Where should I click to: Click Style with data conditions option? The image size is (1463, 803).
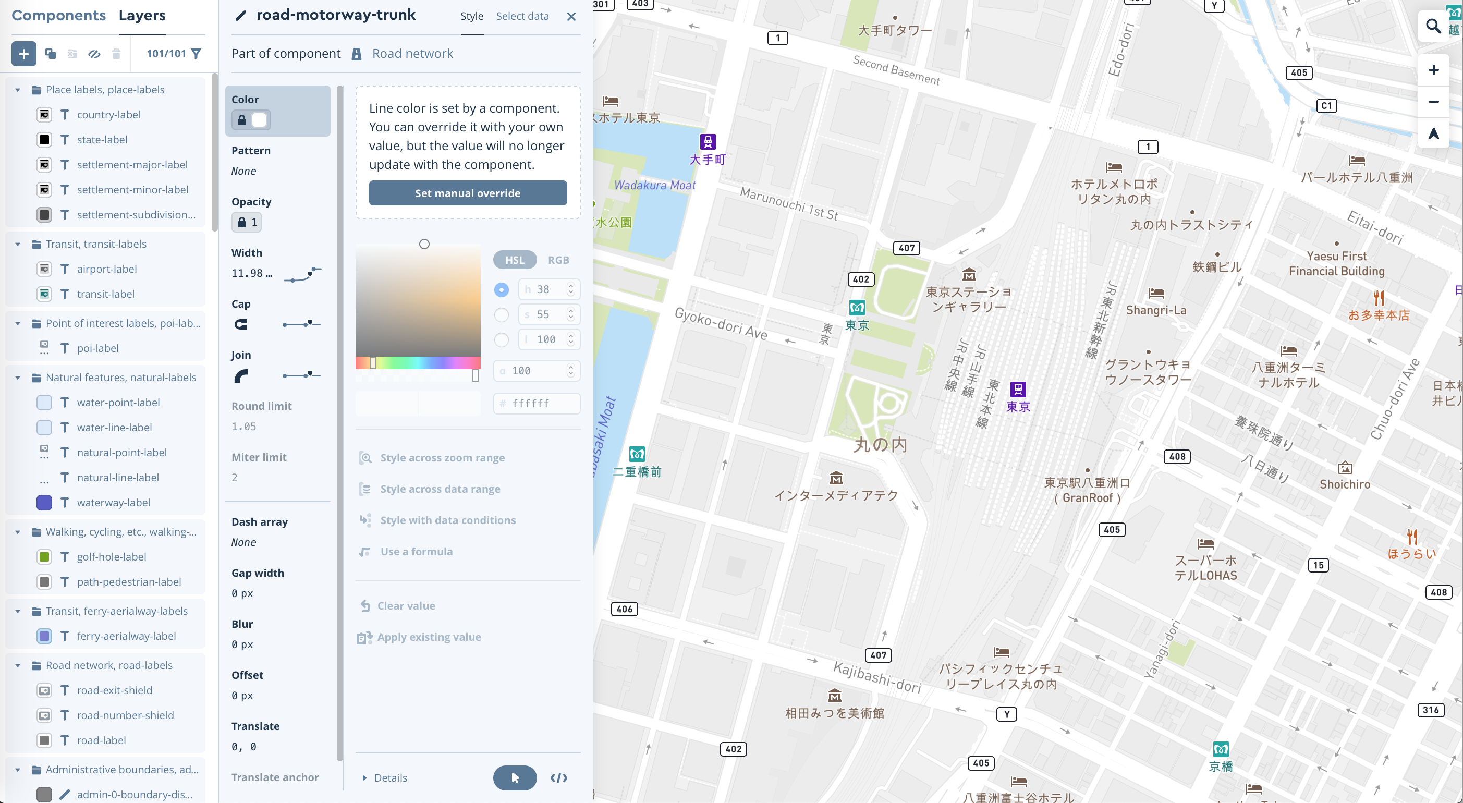[449, 519]
